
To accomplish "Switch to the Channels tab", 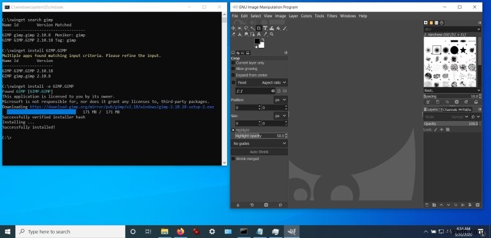I will tap(448, 110).
